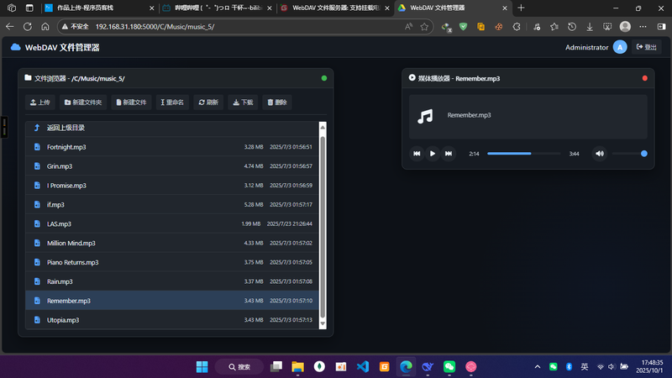
Task: Create a new folder with 新建文件夹
Action: [83, 102]
